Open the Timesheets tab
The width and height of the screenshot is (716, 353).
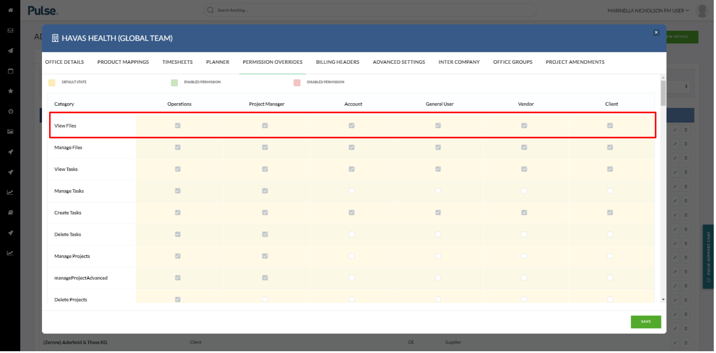pyautogui.click(x=178, y=62)
